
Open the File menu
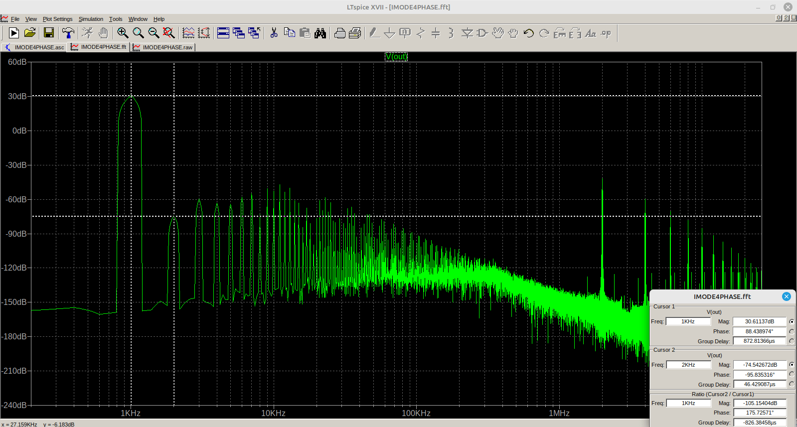(x=15, y=19)
